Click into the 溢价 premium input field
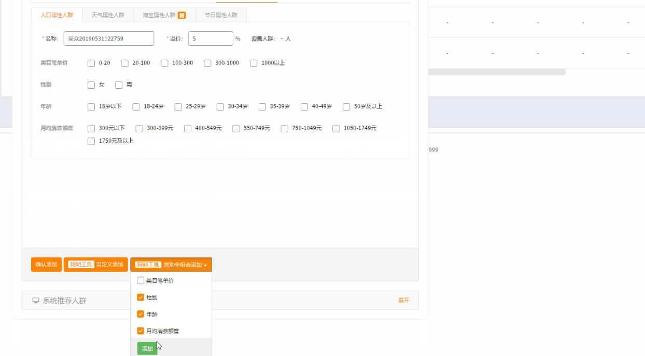Screen dimensions: 645x356 pyautogui.click(x=211, y=38)
